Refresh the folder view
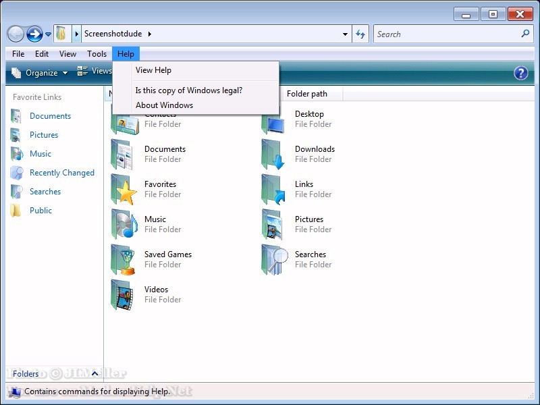 (360, 34)
